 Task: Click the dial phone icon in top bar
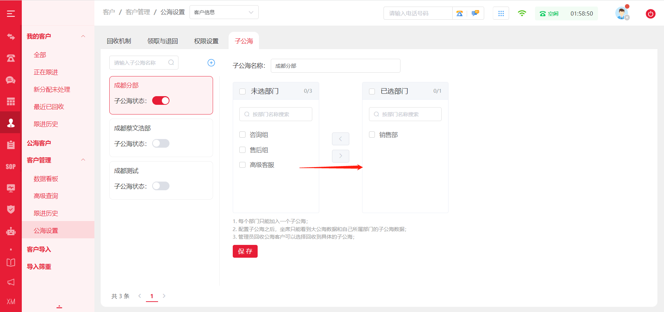click(x=459, y=13)
